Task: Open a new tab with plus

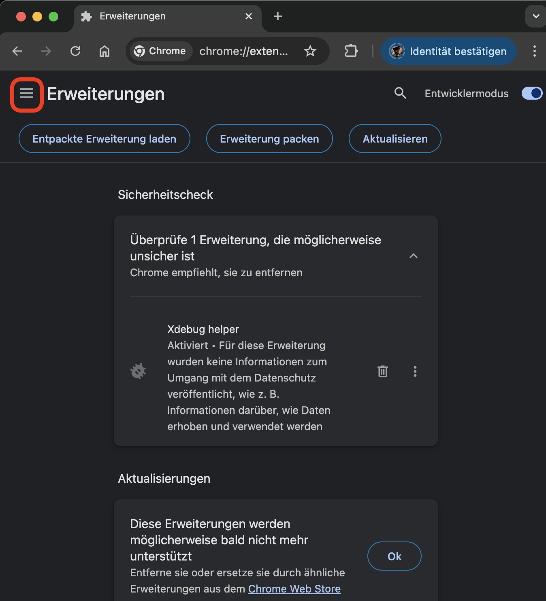Action: (x=278, y=16)
